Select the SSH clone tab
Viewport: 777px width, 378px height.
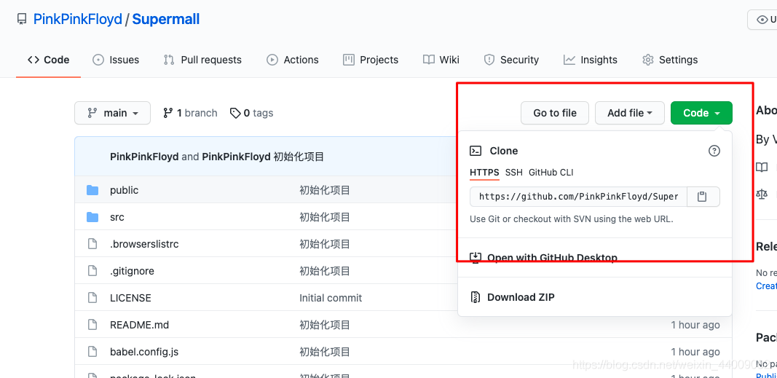pyautogui.click(x=514, y=173)
